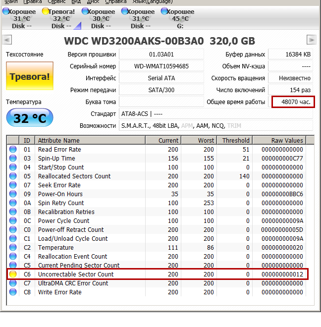321x327 pixels.
Task: Click the Raw Values column header
Action: [279, 140]
